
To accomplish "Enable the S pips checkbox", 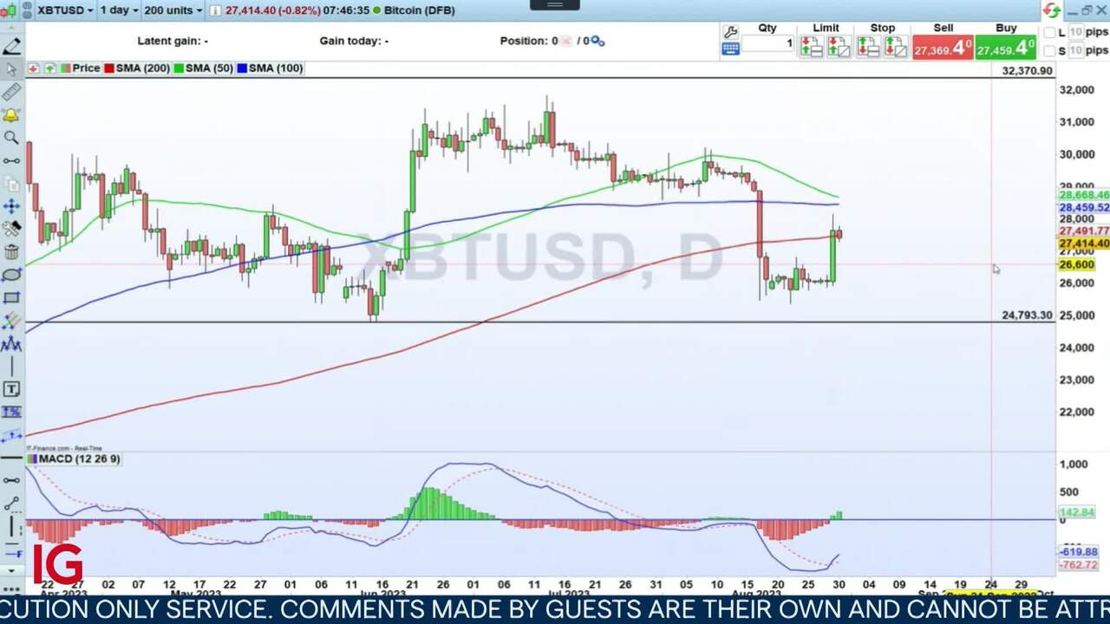I will (x=1050, y=51).
